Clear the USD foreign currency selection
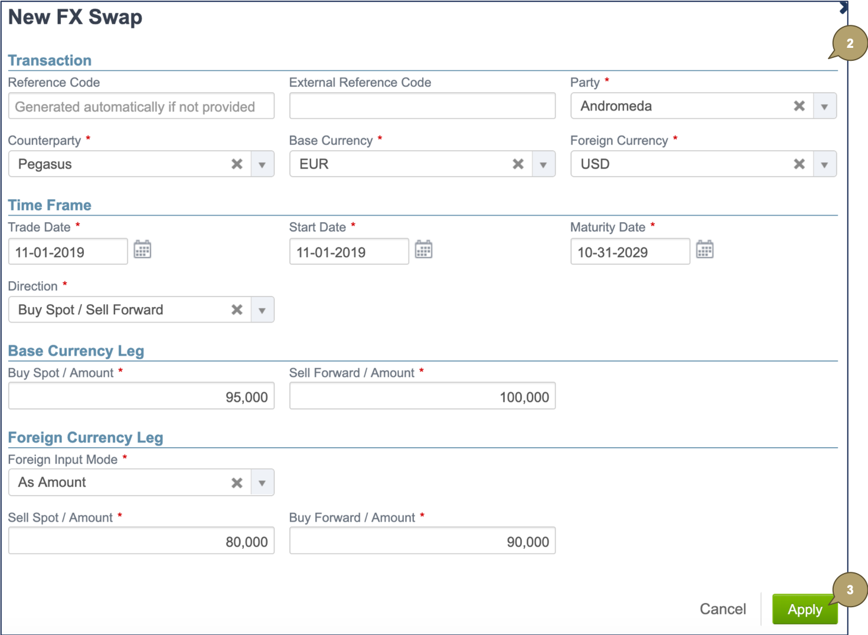868x635 pixels. [799, 164]
